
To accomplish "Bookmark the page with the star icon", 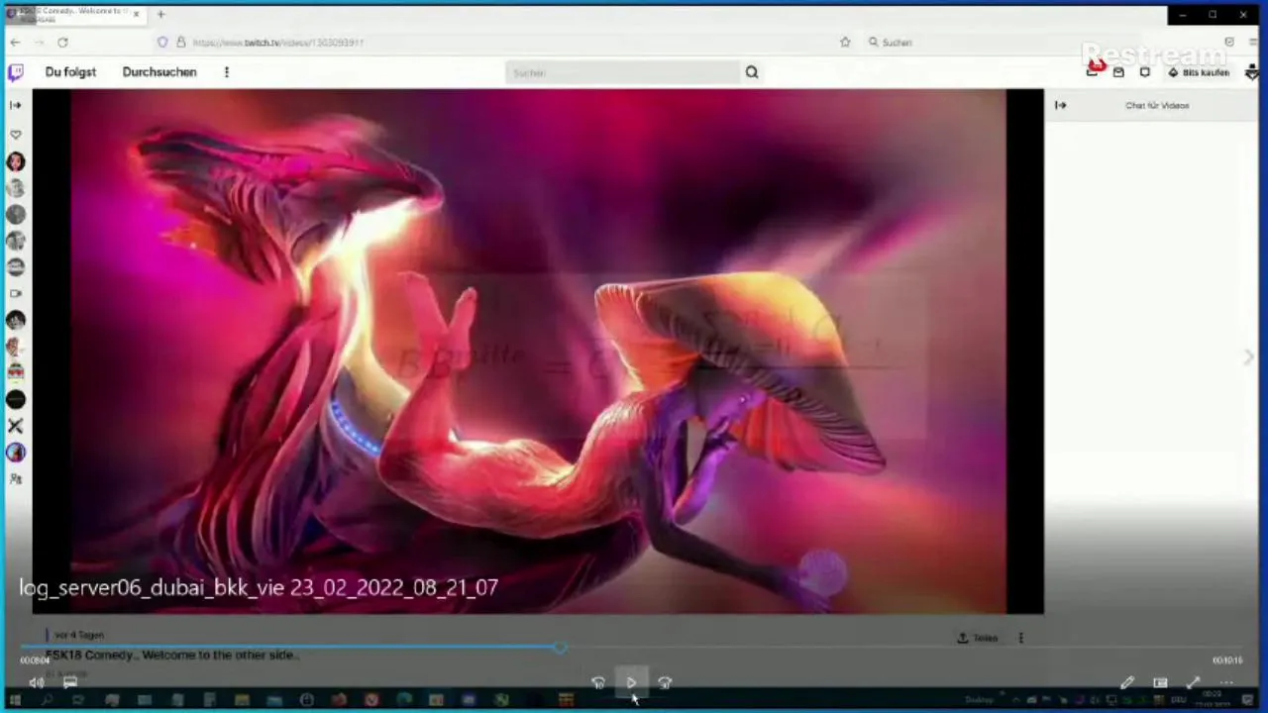I will [x=845, y=43].
